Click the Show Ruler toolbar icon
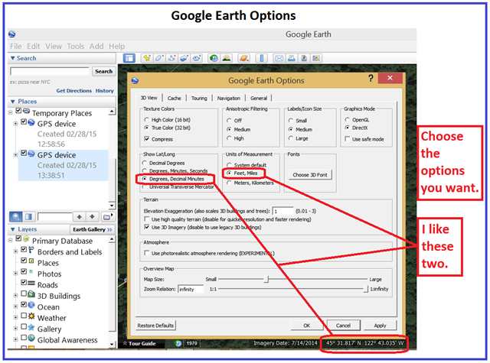Screen dimensions: 490x363 coord(260,58)
